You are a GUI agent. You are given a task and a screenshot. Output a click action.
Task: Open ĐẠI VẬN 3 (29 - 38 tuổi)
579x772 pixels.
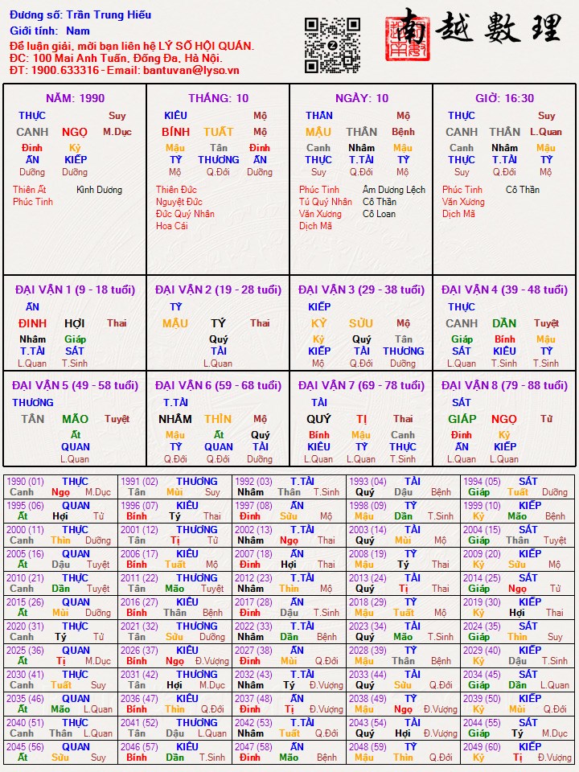(361, 289)
